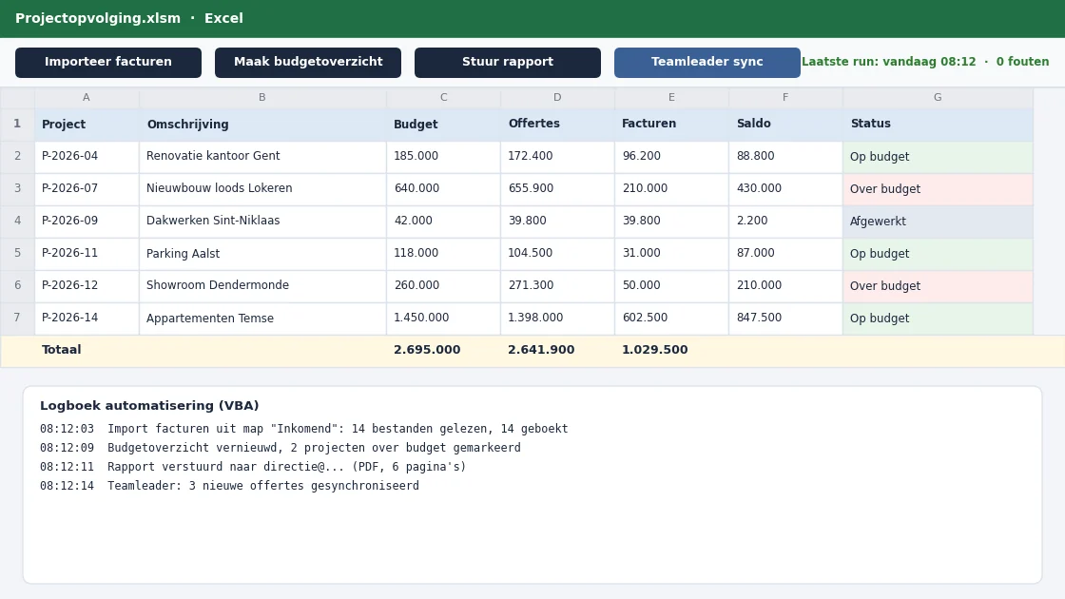Click the Omschrijving header cell
The image size is (1065, 599).
[x=262, y=124]
